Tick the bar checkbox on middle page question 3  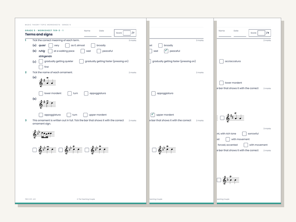click(x=154, y=150)
